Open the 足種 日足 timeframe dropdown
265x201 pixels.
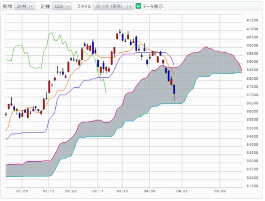tap(62, 7)
